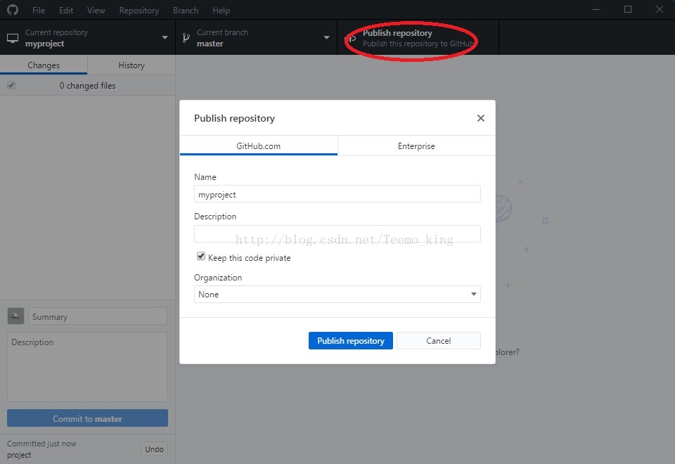The image size is (675, 464).
Task: Switch to the GitHub.com tab
Action: pyautogui.click(x=258, y=146)
